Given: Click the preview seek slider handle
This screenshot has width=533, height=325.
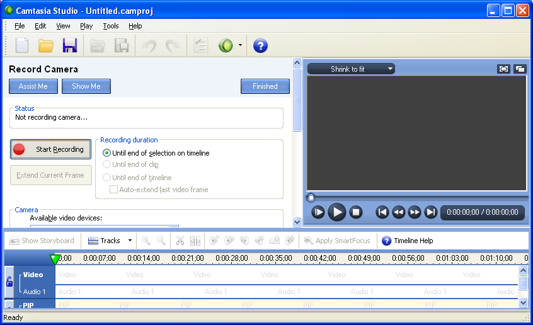Looking at the screenshot, I should tap(311, 197).
